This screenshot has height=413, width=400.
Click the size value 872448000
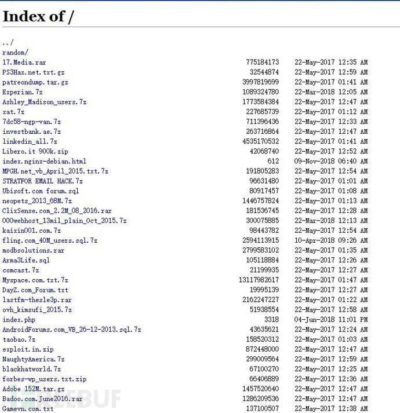pos(263,349)
